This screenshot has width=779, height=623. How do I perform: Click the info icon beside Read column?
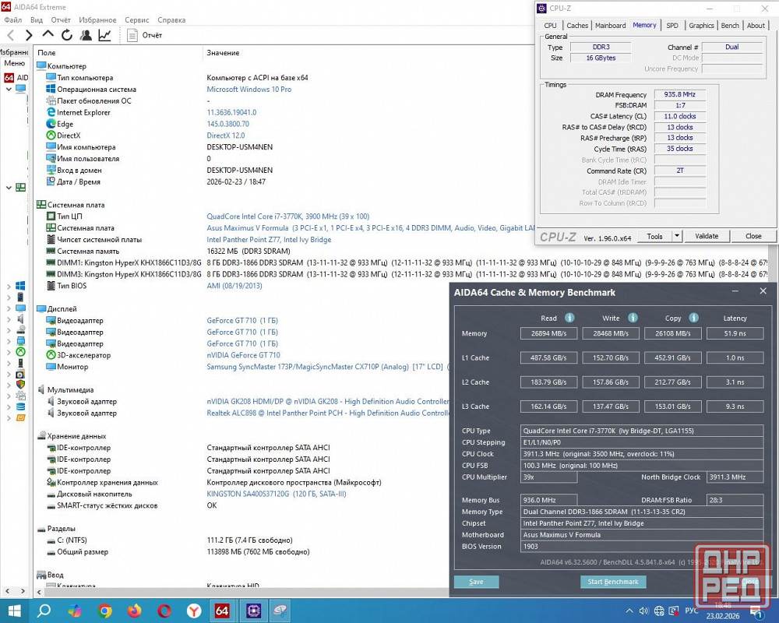pyautogui.click(x=569, y=318)
